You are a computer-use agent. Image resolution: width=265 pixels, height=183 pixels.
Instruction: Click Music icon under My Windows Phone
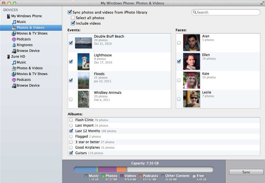[14, 22]
